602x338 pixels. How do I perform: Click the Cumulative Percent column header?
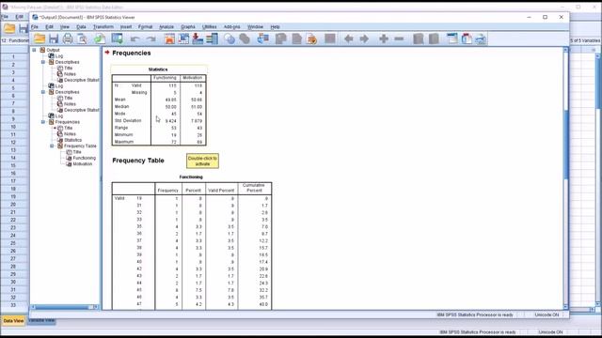[254, 188]
